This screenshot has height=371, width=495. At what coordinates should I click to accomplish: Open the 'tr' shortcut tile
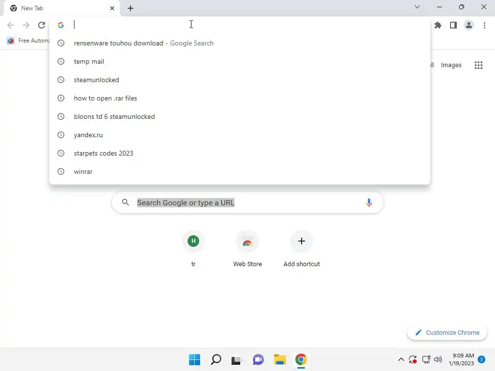click(x=193, y=249)
